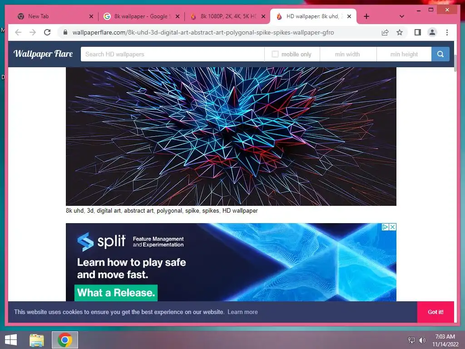Viewport: 465px width, 349px height.
Task: Close the active HD wallpaper tab
Action: (x=349, y=17)
